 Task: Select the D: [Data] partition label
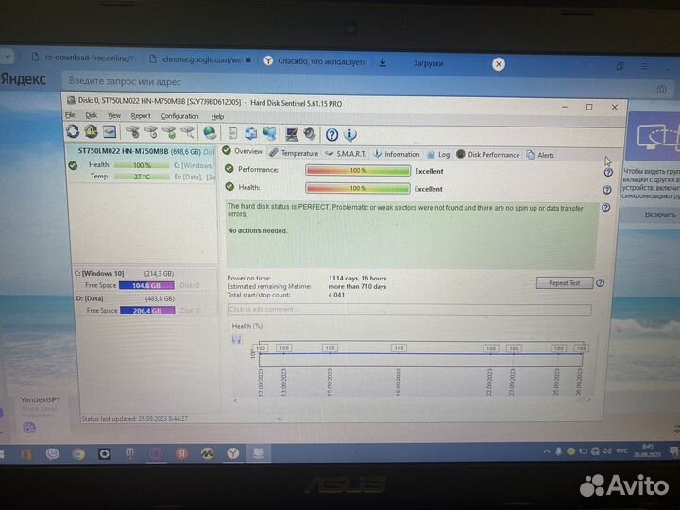point(90,298)
